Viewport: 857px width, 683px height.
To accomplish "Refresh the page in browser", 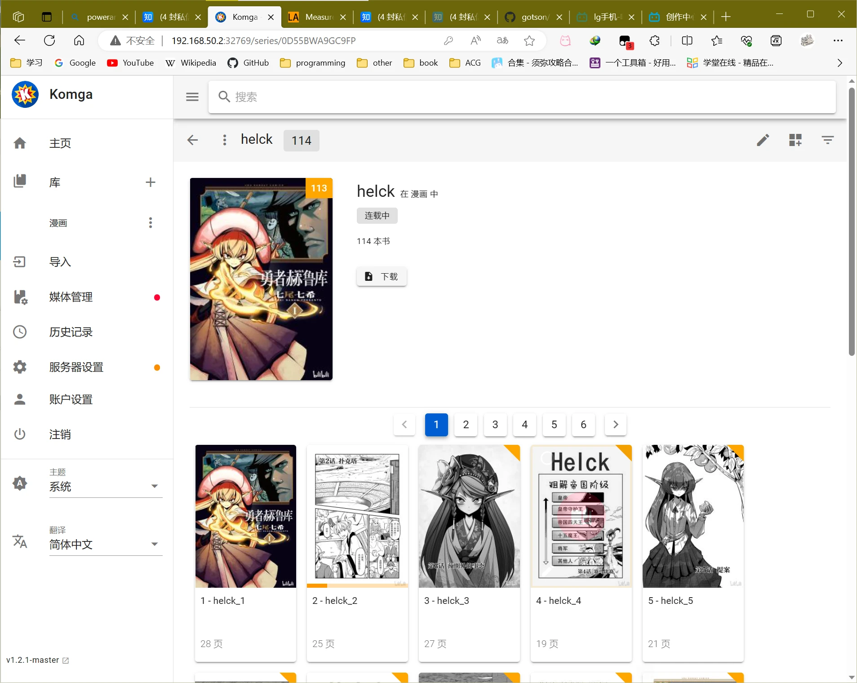I will point(49,40).
